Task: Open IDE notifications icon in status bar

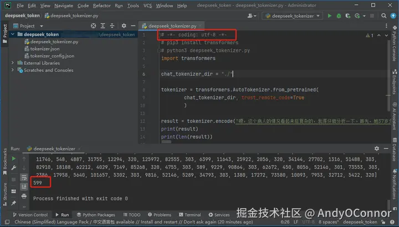Action: 393,222
